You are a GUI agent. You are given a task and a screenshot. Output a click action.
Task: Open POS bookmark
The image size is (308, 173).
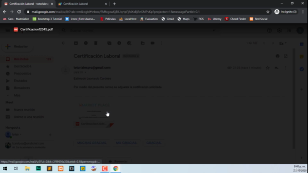[x=199, y=19]
